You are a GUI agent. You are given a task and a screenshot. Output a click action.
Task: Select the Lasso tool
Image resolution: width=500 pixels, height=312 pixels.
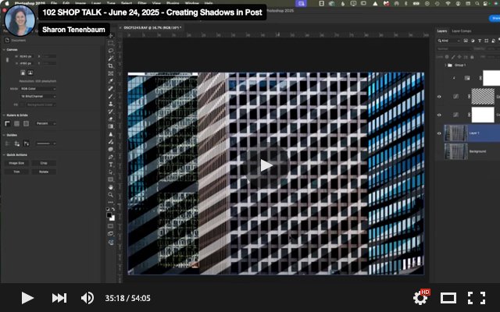coord(111,51)
